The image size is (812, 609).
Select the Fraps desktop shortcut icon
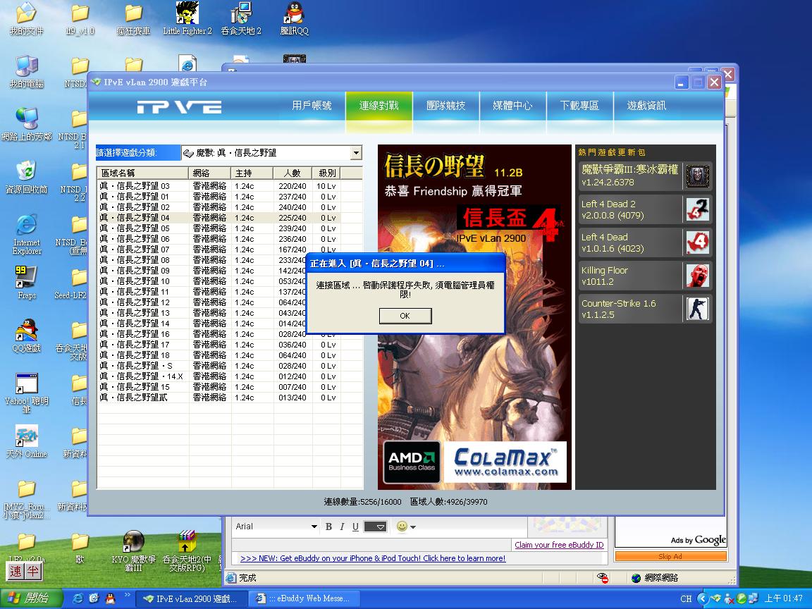pyautogui.click(x=26, y=277)
